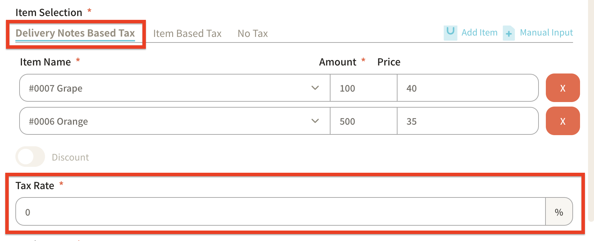Select the Item Based Tax tab
Screen dimensions: 594x241
pyautogui.click(x=187, y=33)
